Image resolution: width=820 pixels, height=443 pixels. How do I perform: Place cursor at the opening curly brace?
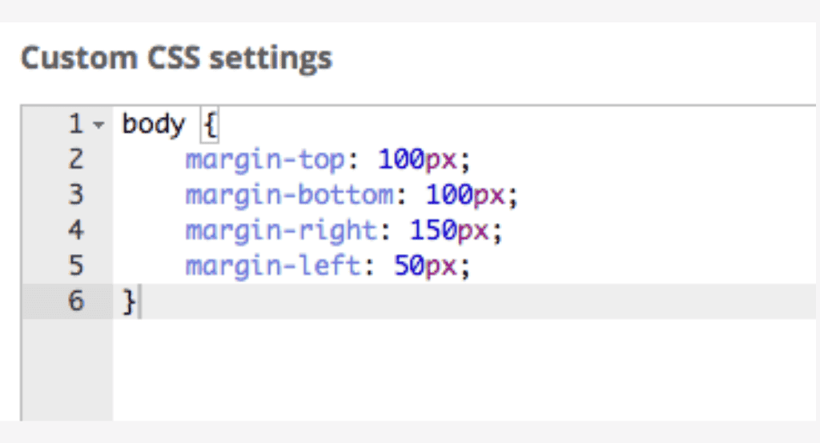[210, 125]
